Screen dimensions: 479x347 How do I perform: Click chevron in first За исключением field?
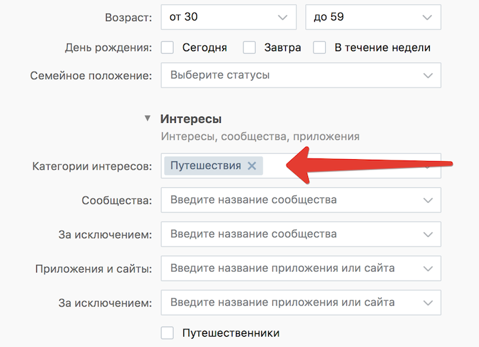coord(428,234)
